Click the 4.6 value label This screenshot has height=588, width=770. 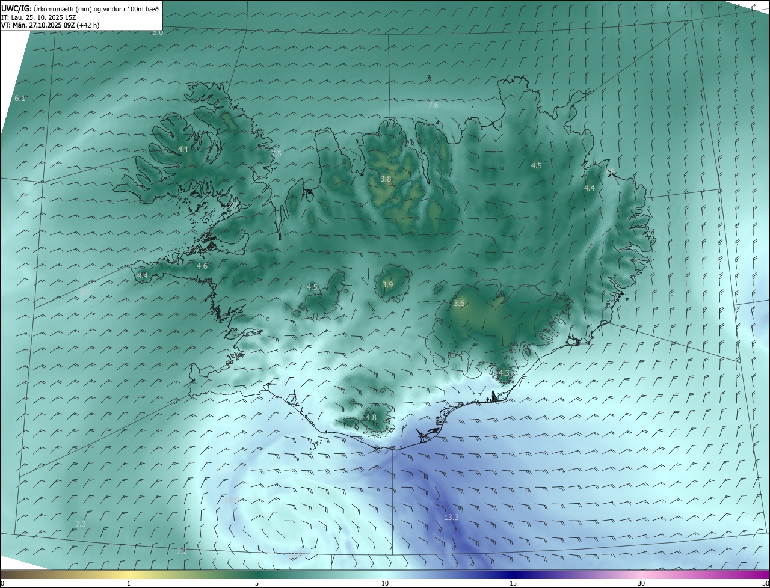(202, 266)
